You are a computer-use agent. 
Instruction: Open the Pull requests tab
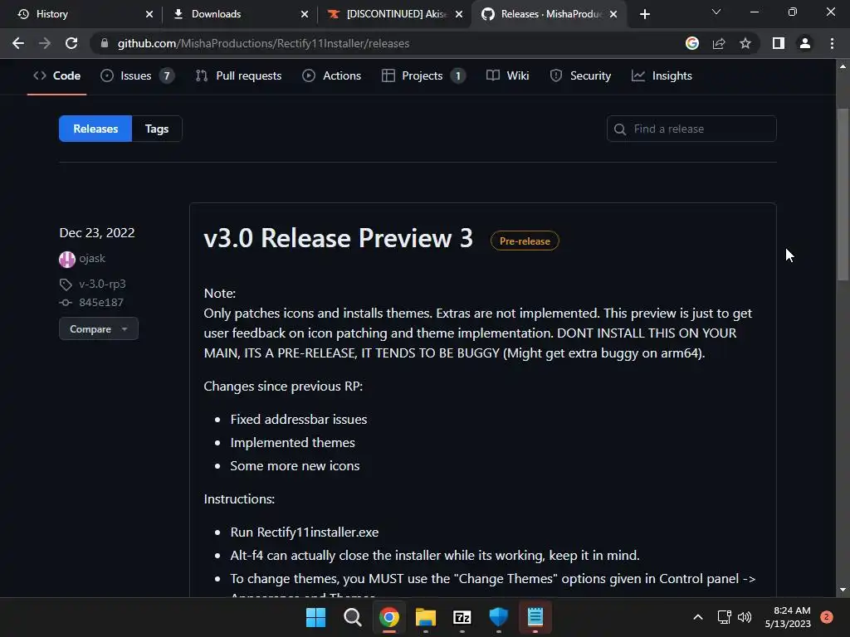(x=238, y=75)
